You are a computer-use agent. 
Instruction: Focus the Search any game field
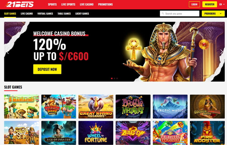[180, 13]
